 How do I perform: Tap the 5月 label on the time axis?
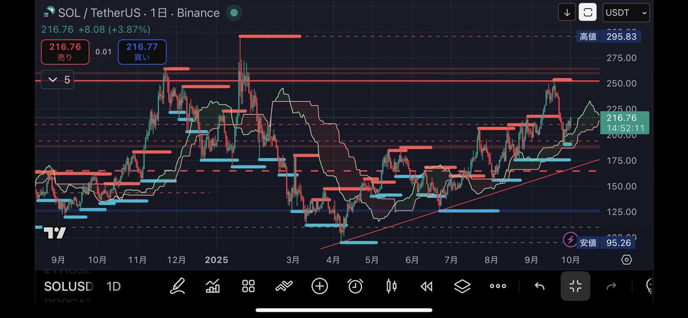point(372,260)
